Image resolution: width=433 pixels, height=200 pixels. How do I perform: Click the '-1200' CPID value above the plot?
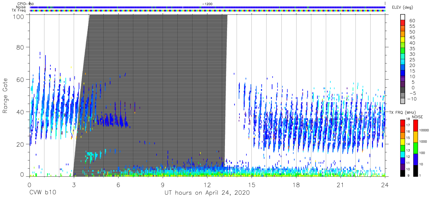click(207, 4)
